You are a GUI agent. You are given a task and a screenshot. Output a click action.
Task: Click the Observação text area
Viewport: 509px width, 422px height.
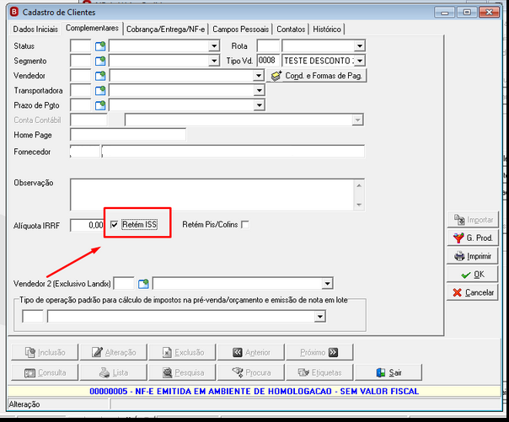pos(212,195)
